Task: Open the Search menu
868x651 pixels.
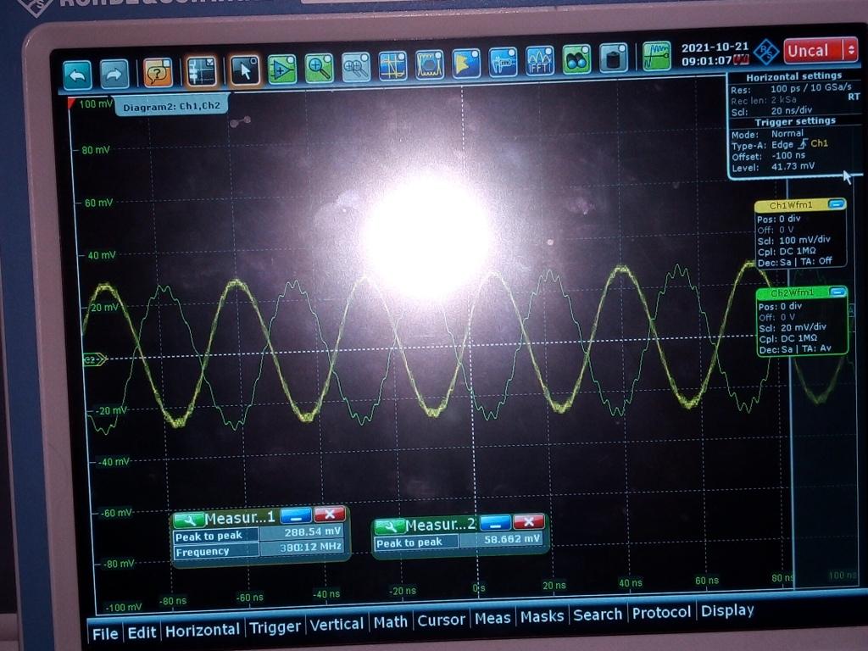Action: pos(598,615)
